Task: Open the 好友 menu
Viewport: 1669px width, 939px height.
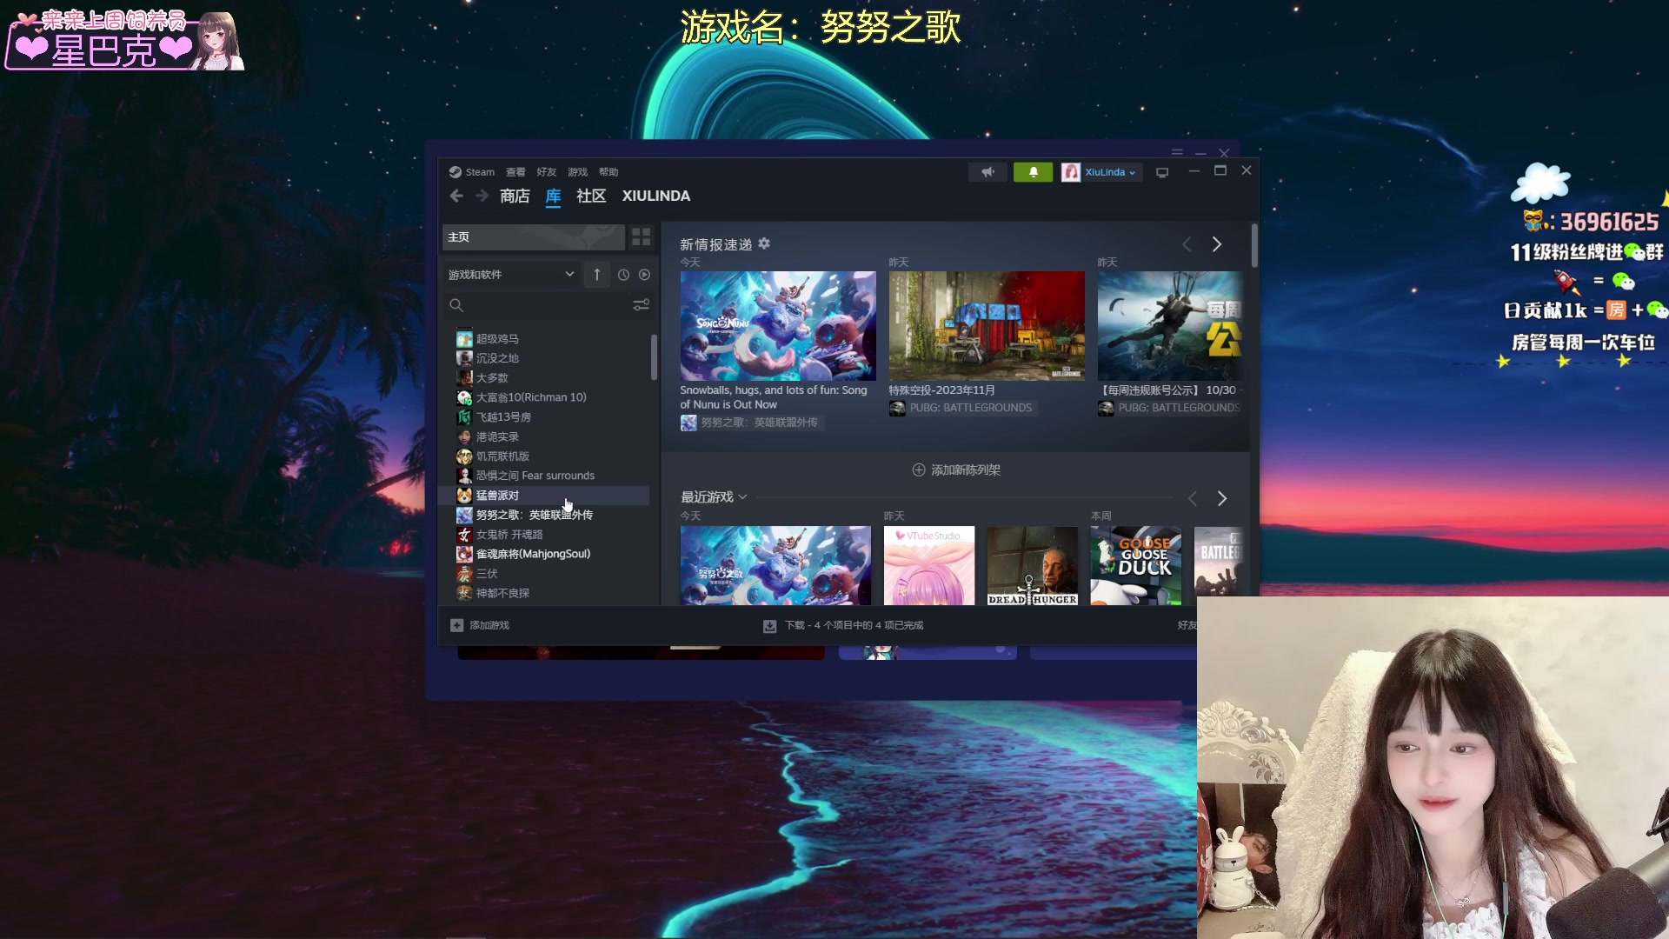Action: (x=546, y=172)
